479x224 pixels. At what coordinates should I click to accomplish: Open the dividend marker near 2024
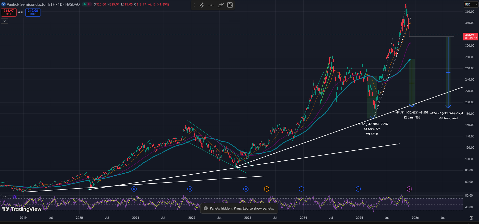coord(302,189)
